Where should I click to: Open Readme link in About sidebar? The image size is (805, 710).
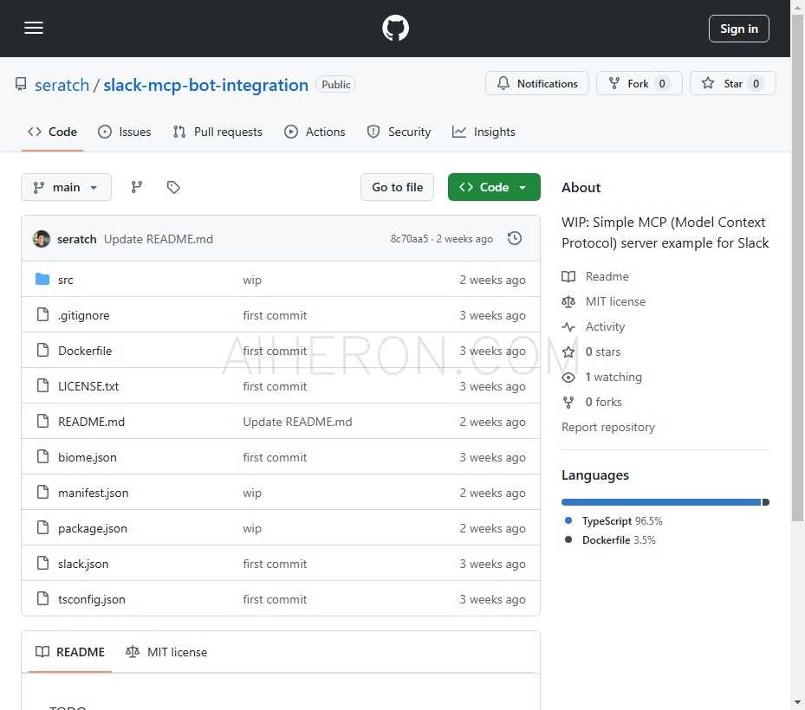[x=607, y=276]
